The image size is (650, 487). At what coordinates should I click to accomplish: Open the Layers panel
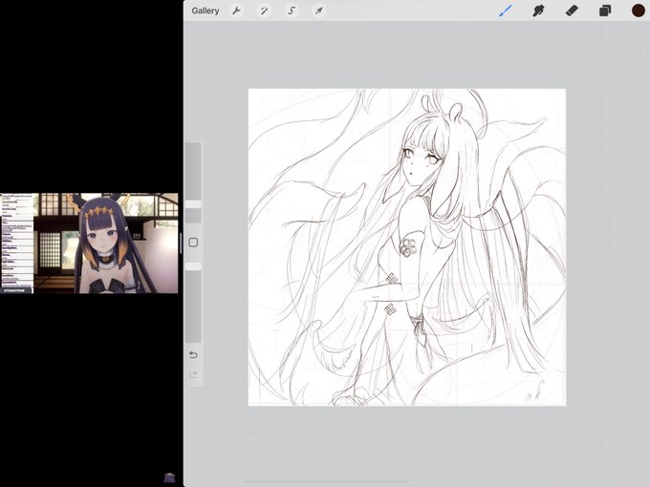coord(605,11)
